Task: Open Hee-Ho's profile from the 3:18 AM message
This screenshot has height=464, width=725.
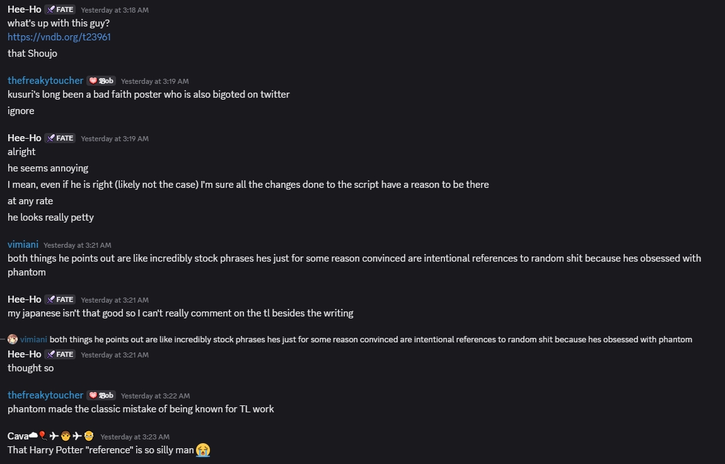Action: [25, 9]
